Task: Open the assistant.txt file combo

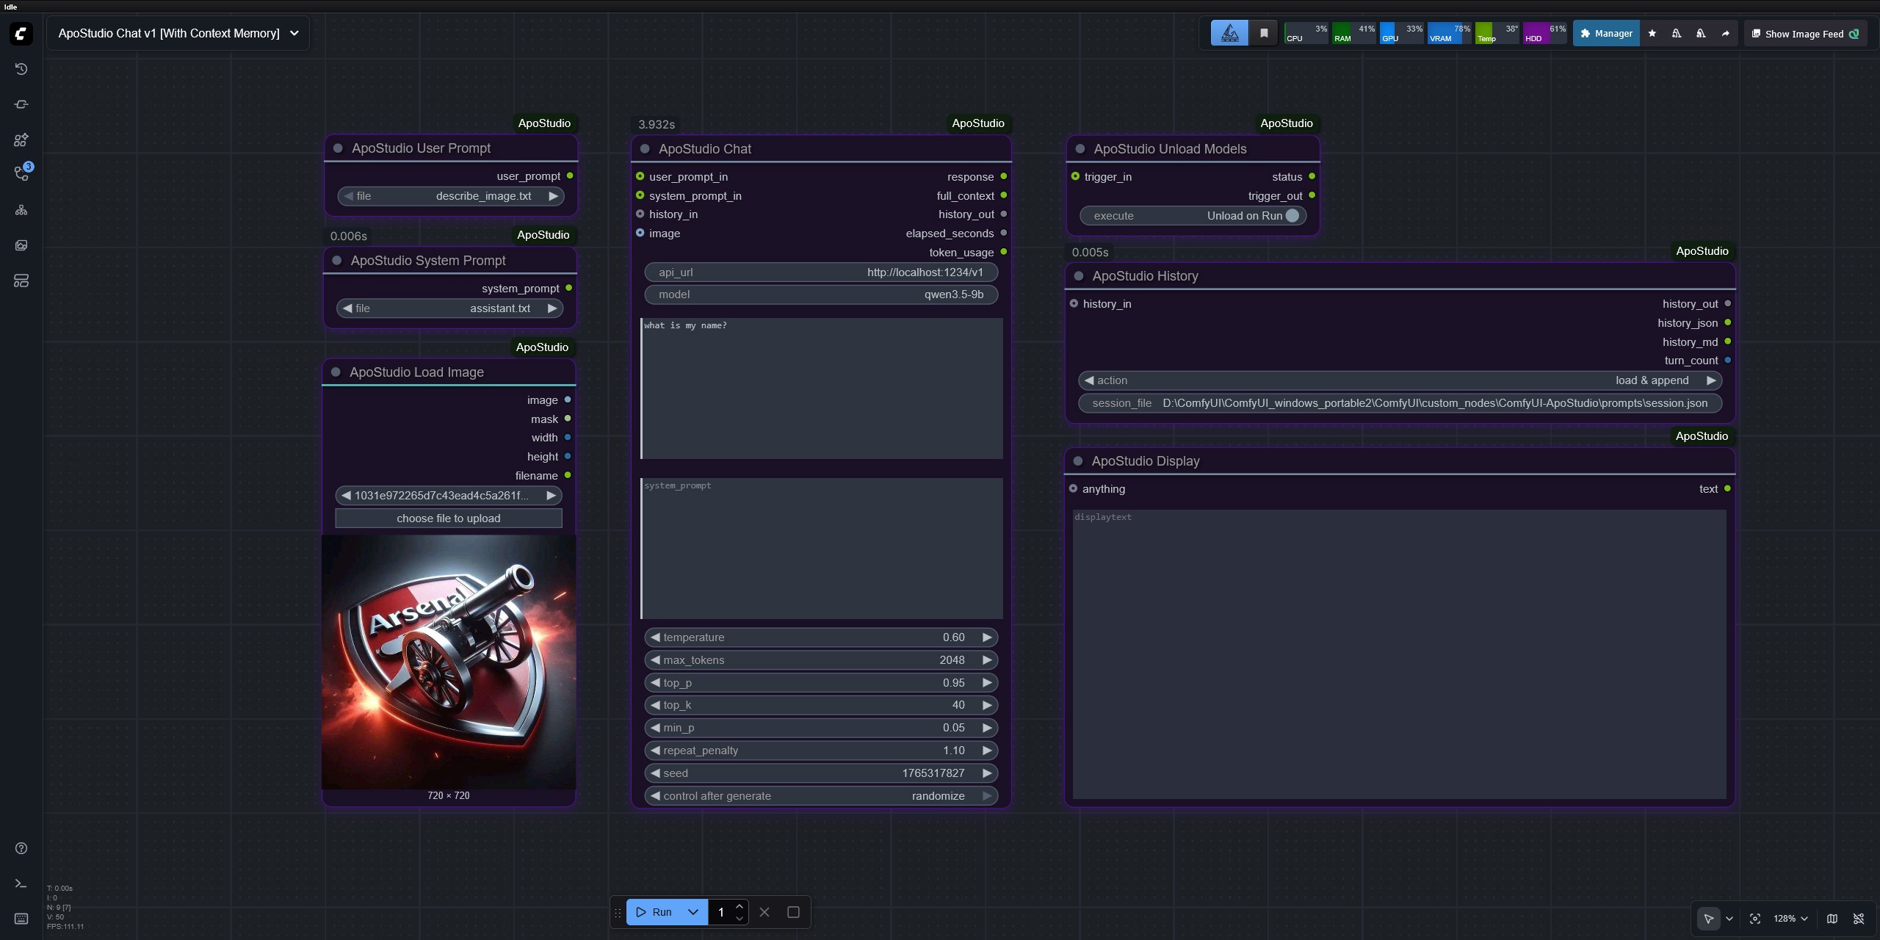Action: (x=449, y=308)
